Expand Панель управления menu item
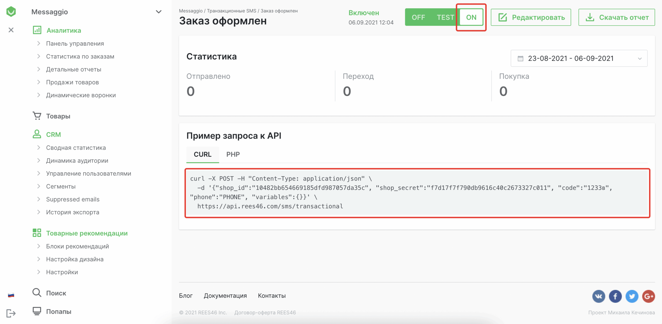662x324 pixels. point(75,43)
